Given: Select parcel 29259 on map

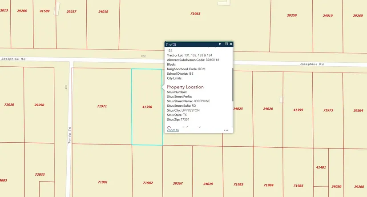Looking at the screenshot, I should coord(291,16).
